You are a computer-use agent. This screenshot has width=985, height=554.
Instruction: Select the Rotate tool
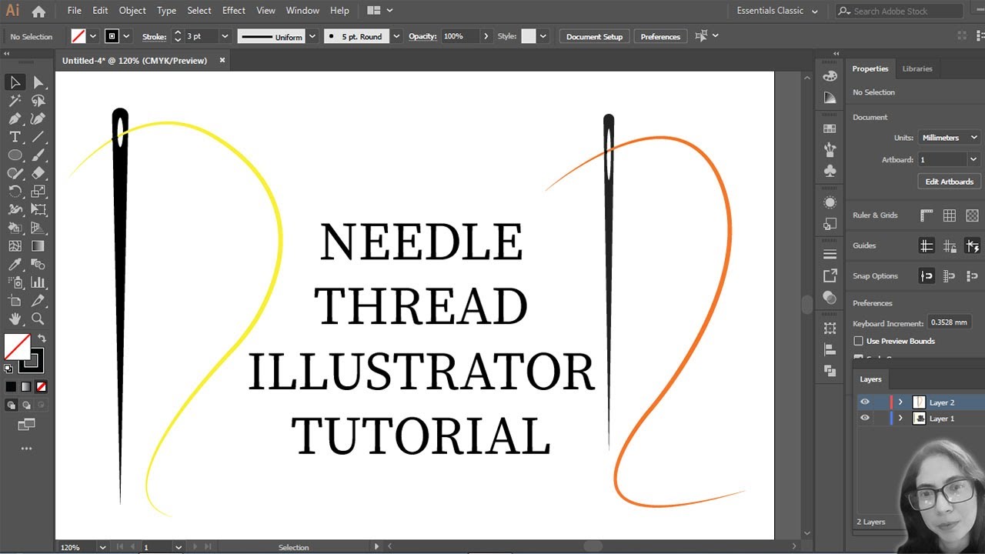point(15,192)
